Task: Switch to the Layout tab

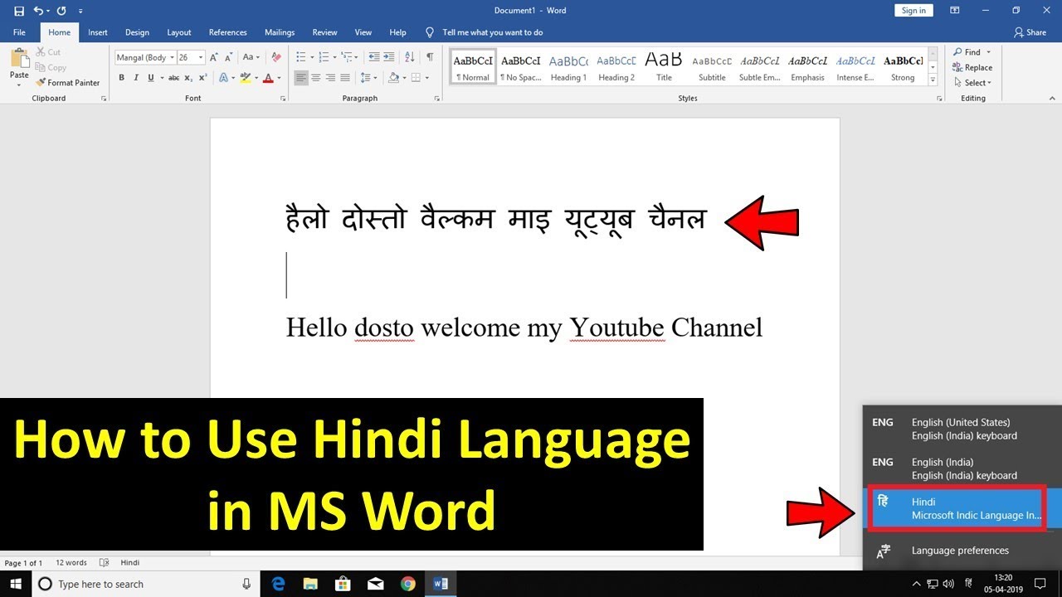Action: 179,32
